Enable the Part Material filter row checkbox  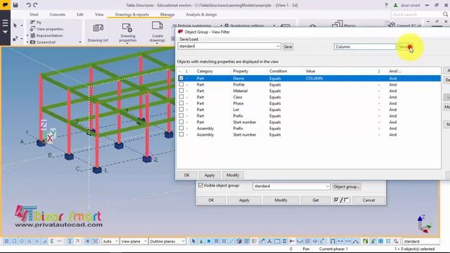[181, 91]
